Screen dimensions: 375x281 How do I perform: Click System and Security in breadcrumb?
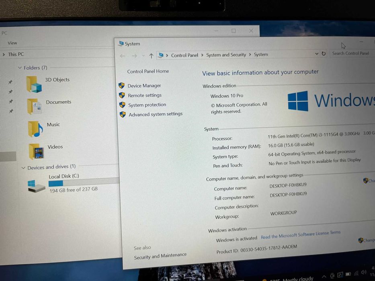[226, 55]
